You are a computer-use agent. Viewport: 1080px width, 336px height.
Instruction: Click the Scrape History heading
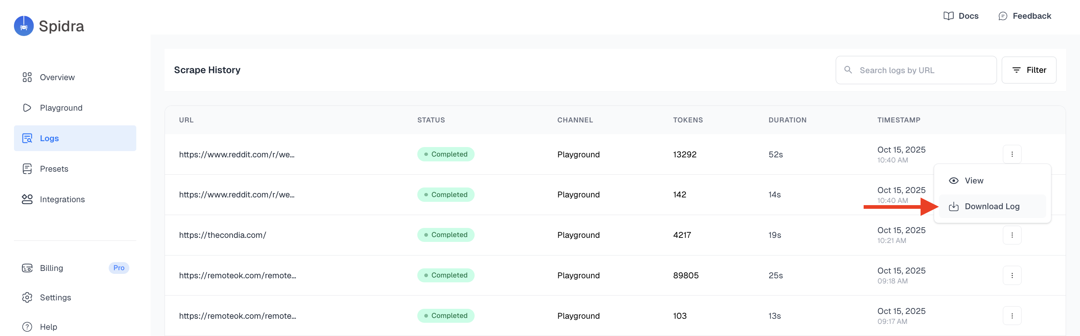(x=207, y=70)
